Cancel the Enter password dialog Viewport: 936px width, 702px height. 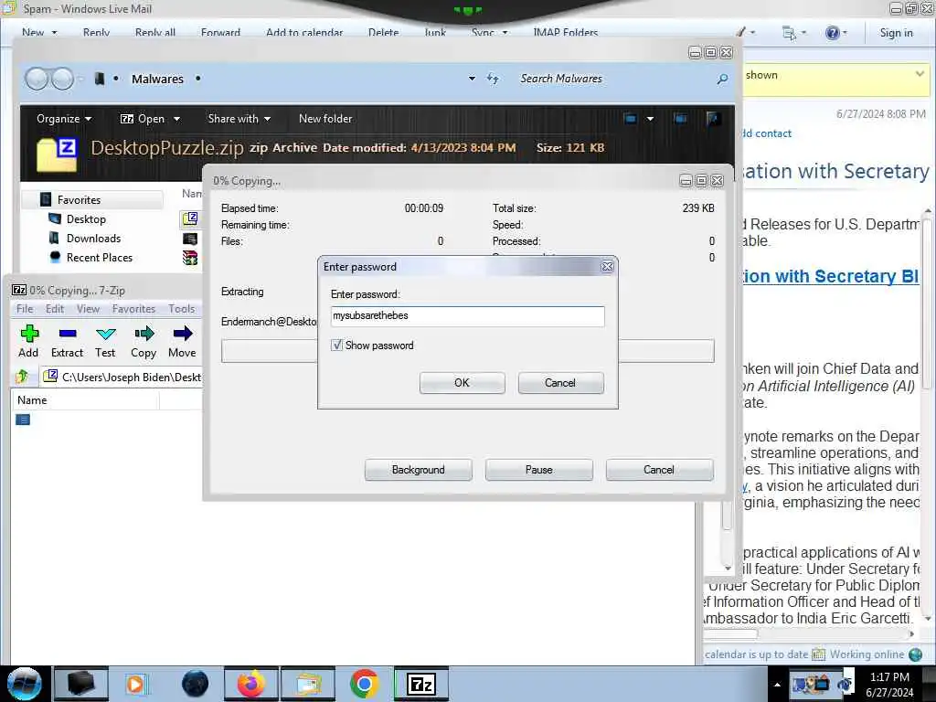click(x=560, y=383)
